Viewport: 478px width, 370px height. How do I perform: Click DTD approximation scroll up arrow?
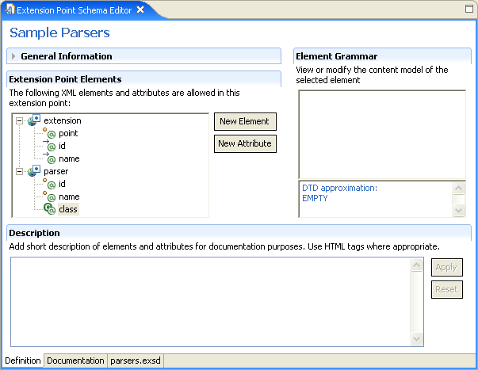coord(458,188)
